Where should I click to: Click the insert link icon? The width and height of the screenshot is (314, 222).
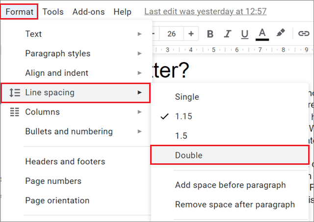(303, 34)
